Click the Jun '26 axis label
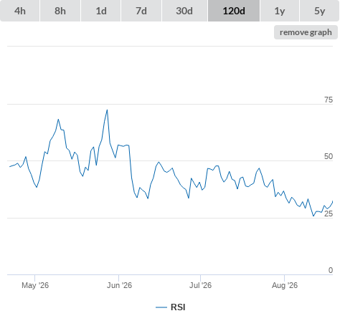The height and width of the screenshot is (326, 340). (119, 285)
